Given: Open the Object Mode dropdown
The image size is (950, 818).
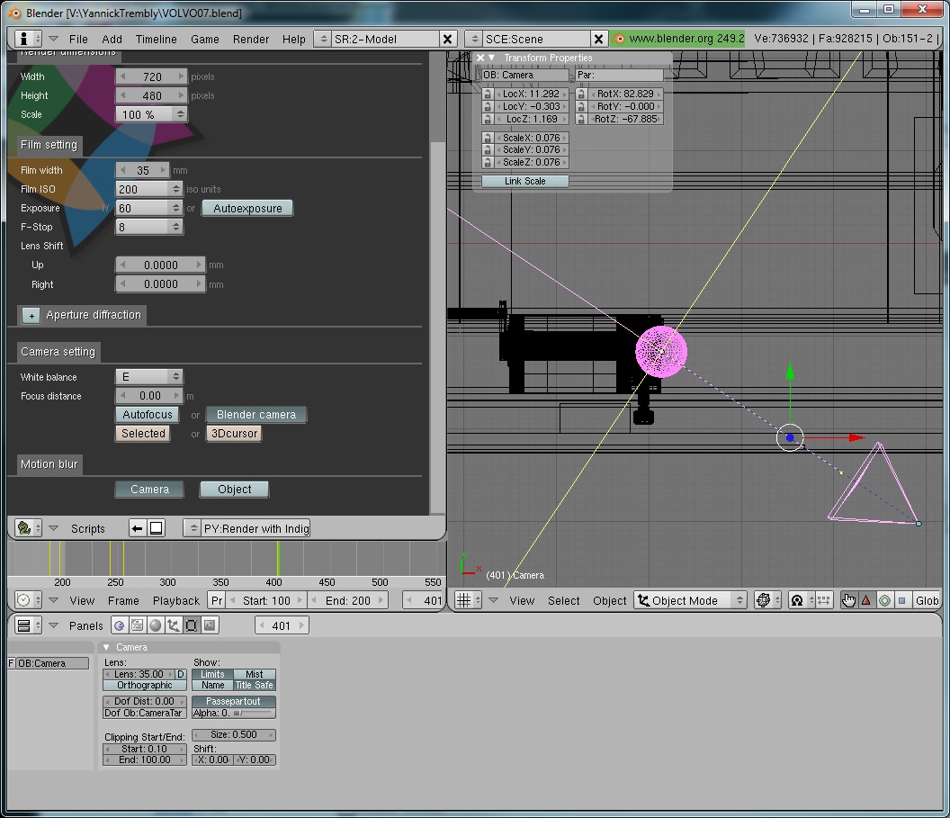Looking at the screenshot, I should tap(690, 599).
